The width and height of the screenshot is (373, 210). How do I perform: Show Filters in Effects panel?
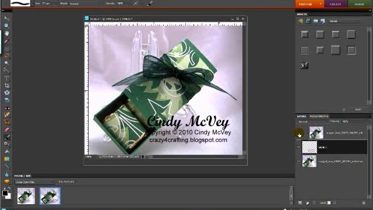coord(301,21)
